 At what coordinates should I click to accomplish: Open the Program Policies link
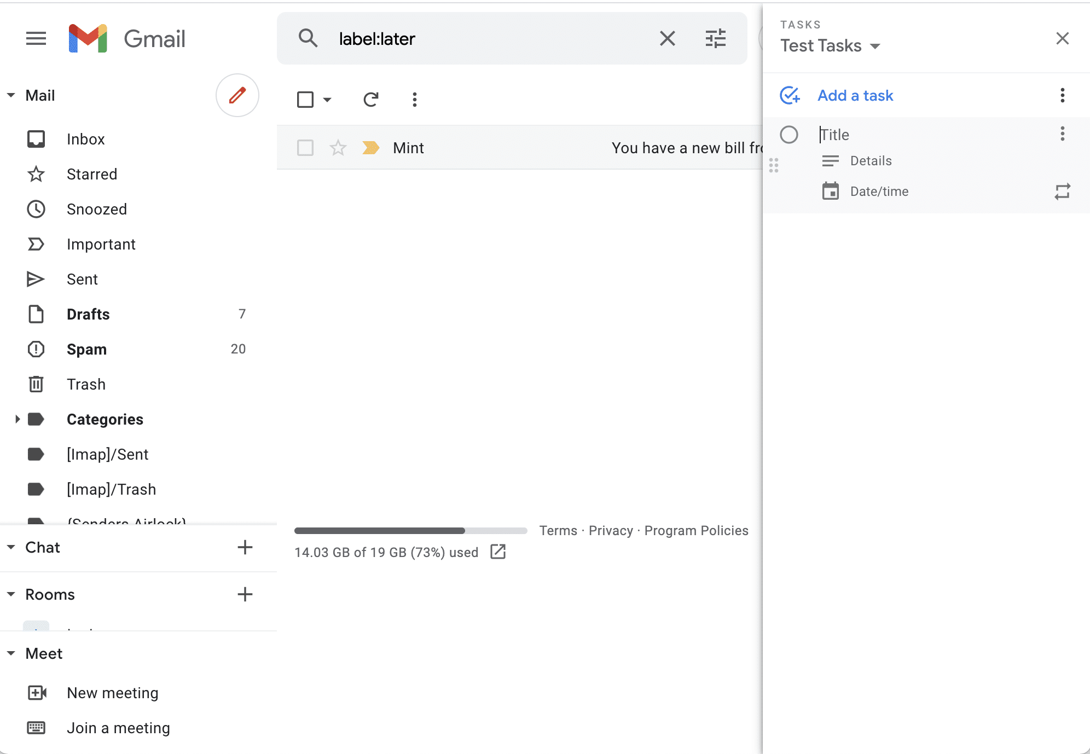click(696, 530)
